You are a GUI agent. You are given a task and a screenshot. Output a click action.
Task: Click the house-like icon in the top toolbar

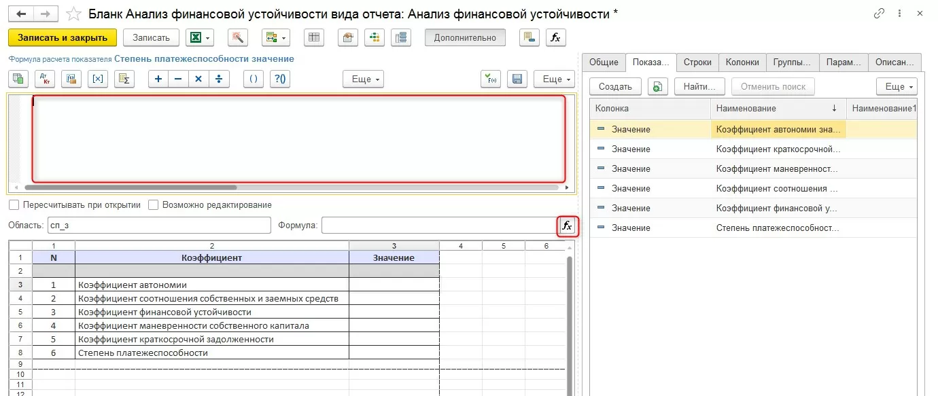click(x=347, y=37)
